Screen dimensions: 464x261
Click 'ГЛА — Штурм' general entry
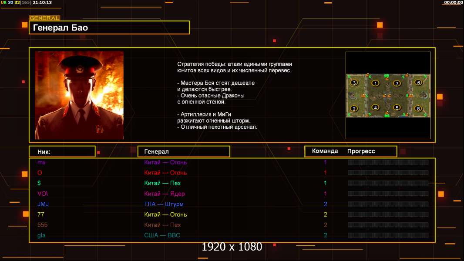click(x=164, y=204)
